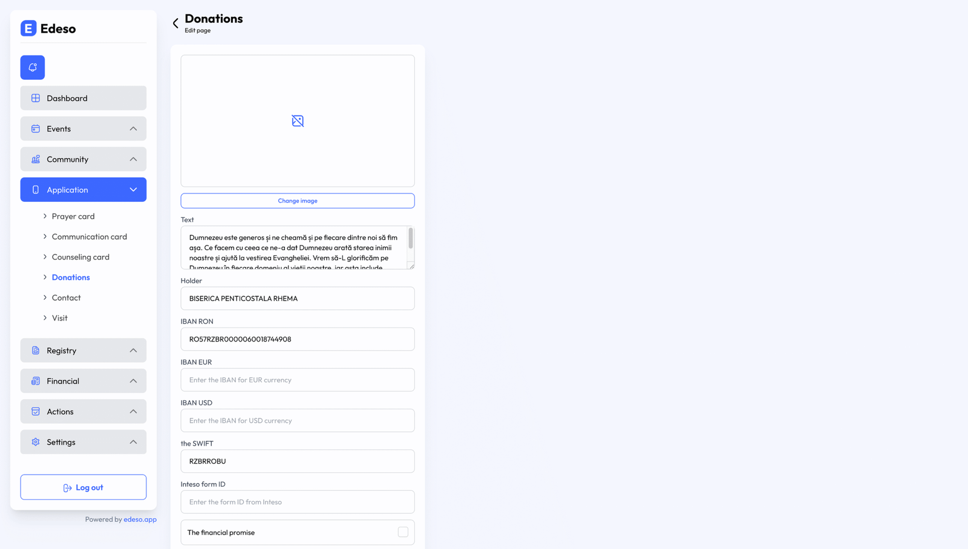
Task: Click the missing image placeholder icon
Action: [x=298, y=121]
